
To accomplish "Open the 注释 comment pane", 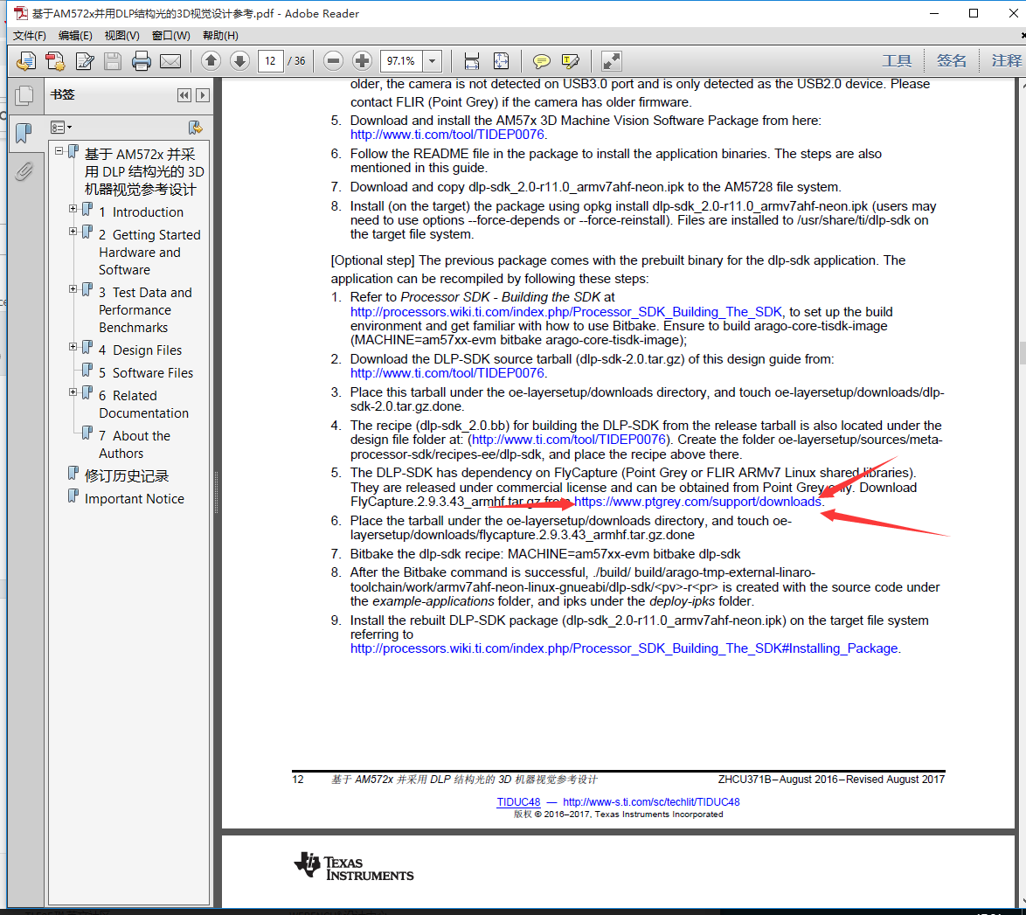I will [x=1007, y=61].
